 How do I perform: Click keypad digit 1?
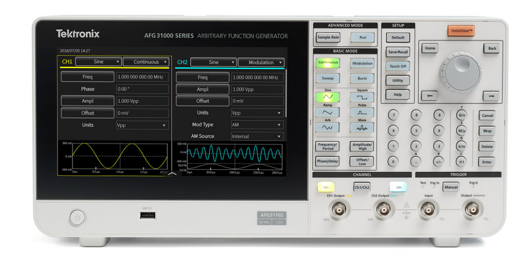(x=393, y=146)
